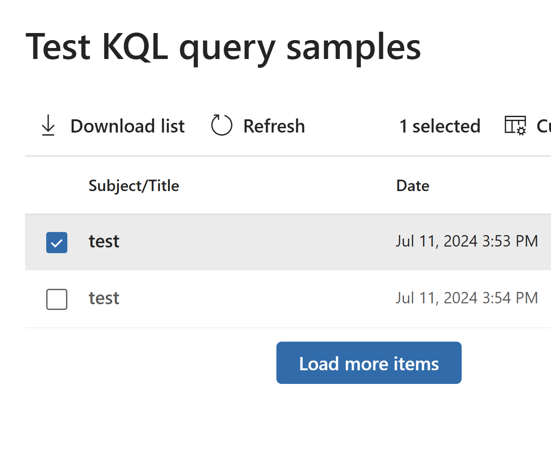Click the blank header cell above the checkboxes
The height and width of the screenshot is (457, 551).
57,185
